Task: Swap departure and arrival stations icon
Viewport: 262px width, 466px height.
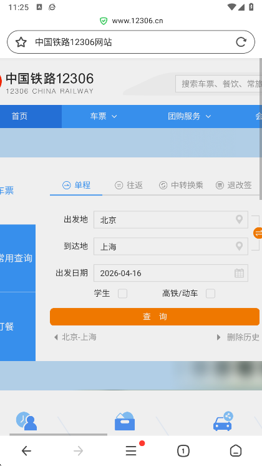Action: (258, 233)
